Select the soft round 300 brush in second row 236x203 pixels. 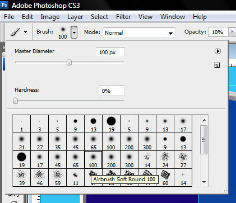pyautogui.click(x=147, y=142)
